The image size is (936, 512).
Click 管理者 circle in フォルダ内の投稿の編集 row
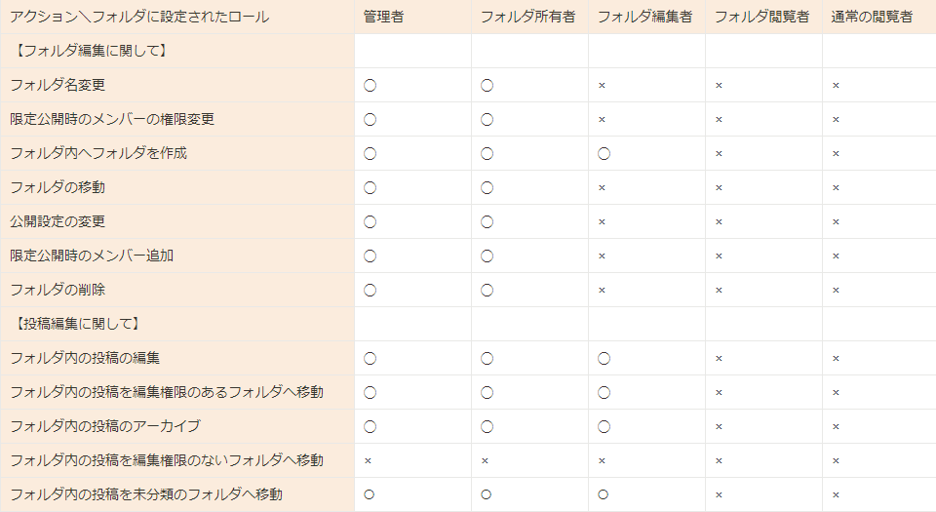tap(370, 358)
